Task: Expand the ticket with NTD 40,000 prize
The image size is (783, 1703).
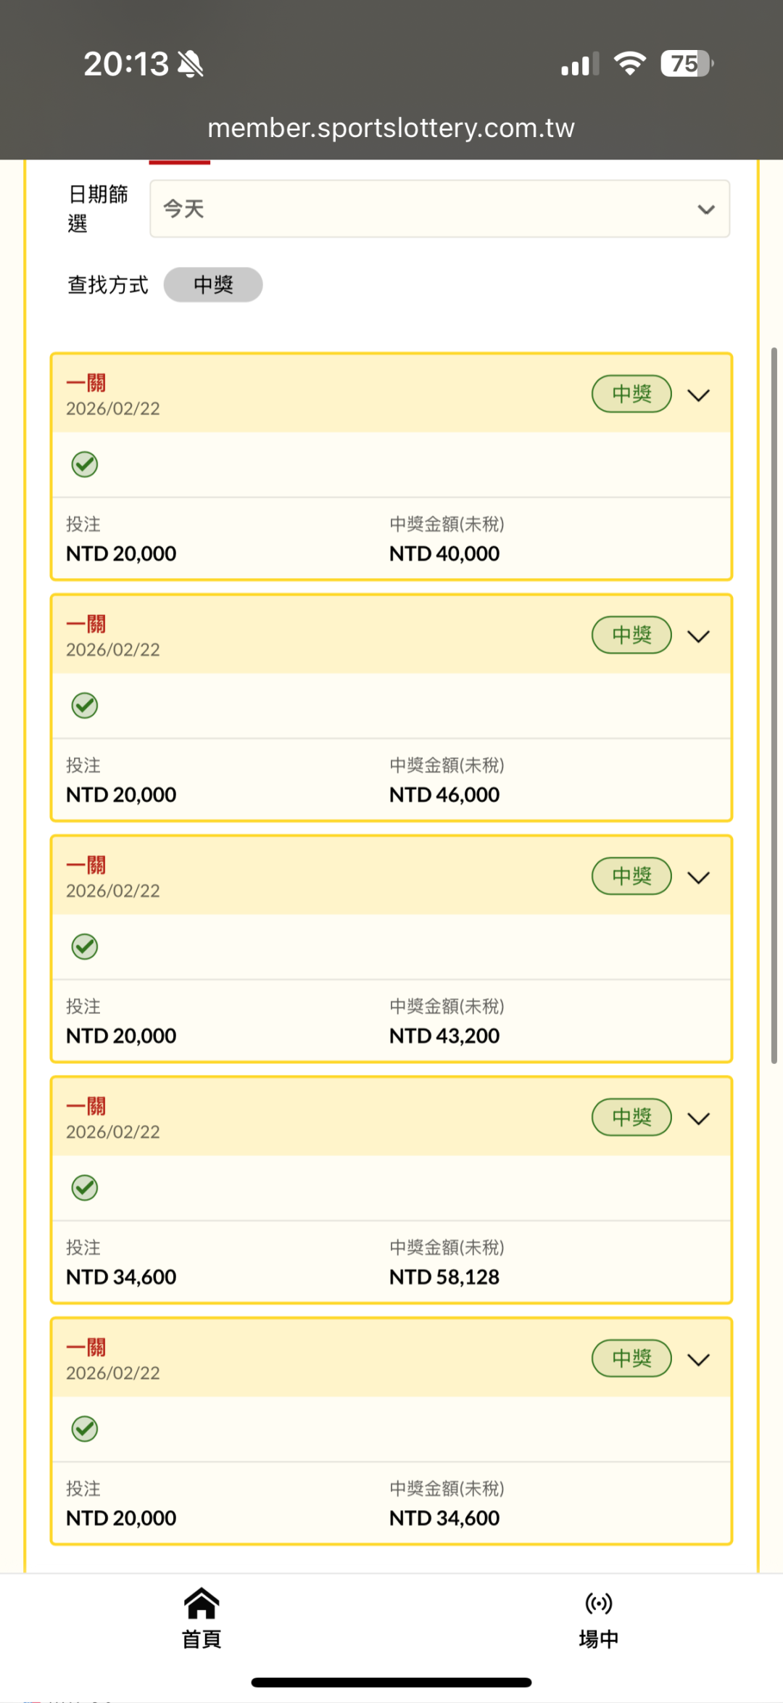Action: (x=698, y=395)
